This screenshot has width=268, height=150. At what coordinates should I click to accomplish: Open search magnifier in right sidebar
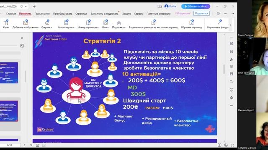tap(232, 82)
